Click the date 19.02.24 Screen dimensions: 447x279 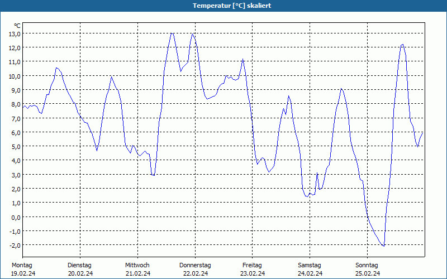(23, 273)
